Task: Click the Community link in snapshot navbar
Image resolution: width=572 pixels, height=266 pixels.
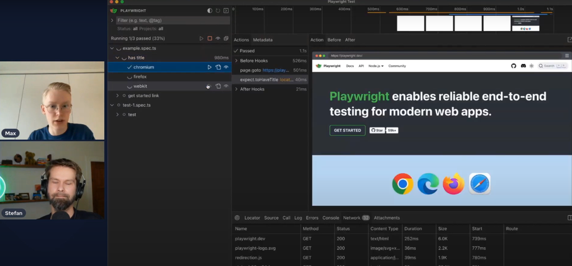Action: [397, 66]
